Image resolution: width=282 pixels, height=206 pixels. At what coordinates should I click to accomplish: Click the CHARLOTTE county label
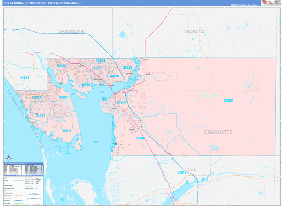218,132
